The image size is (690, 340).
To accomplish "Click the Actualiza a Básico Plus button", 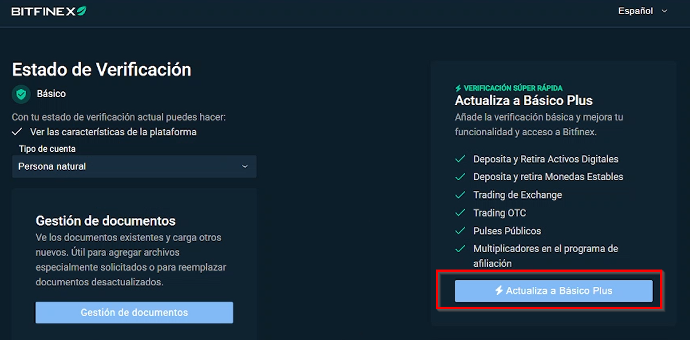I will coord(554,291).
